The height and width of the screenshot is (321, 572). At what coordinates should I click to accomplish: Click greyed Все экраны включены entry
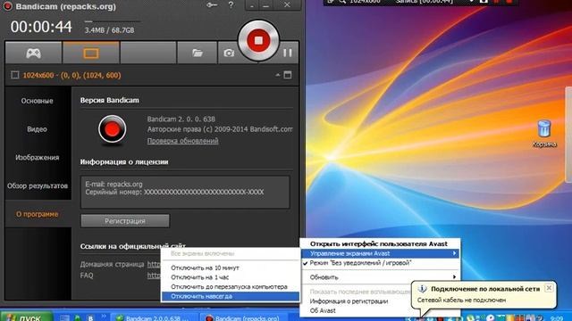coord(231,253)
